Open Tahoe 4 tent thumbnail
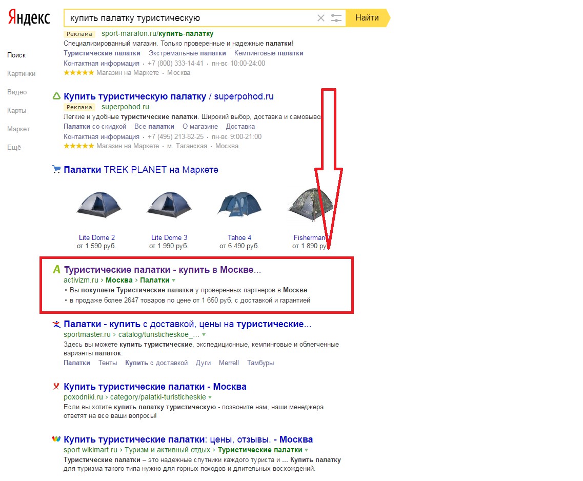The image size is (583, 481). (239, 205)
